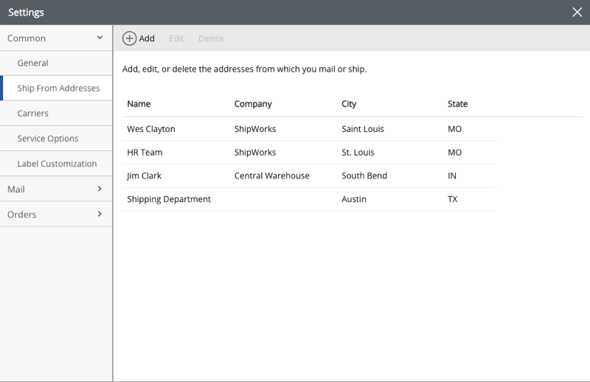This screenshot has height=382, width=590.
Task: Click the disabled Edit button
Action: [176, 38]
